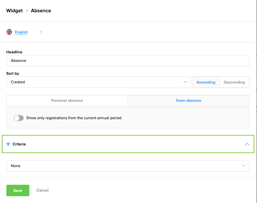Click the dropdown arrow on the Created field
Image resolution: width=257 pixels, height=203 pixels.
(185, 82)
